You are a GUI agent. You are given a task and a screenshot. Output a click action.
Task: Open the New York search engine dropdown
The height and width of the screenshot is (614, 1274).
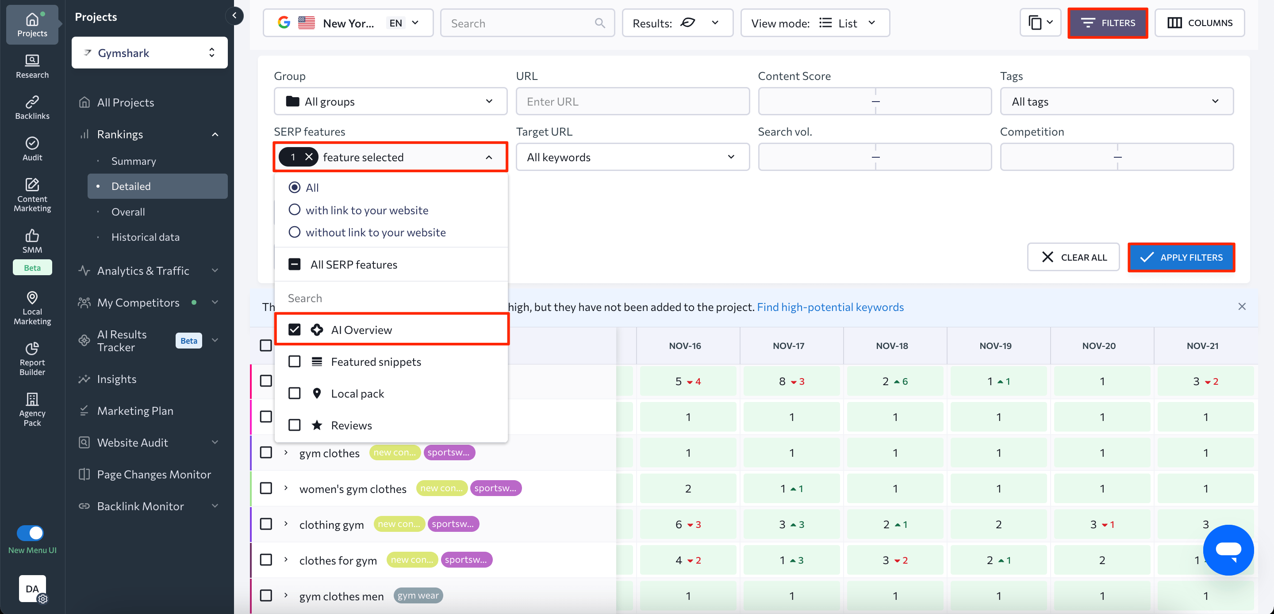pos(348,23)
